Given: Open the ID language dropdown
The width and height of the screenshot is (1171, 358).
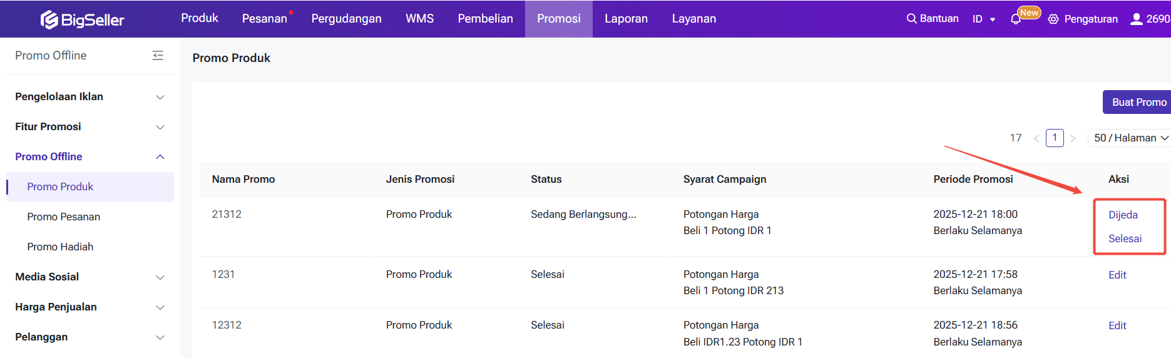Looking at the screenshot, I should [983, 19].
